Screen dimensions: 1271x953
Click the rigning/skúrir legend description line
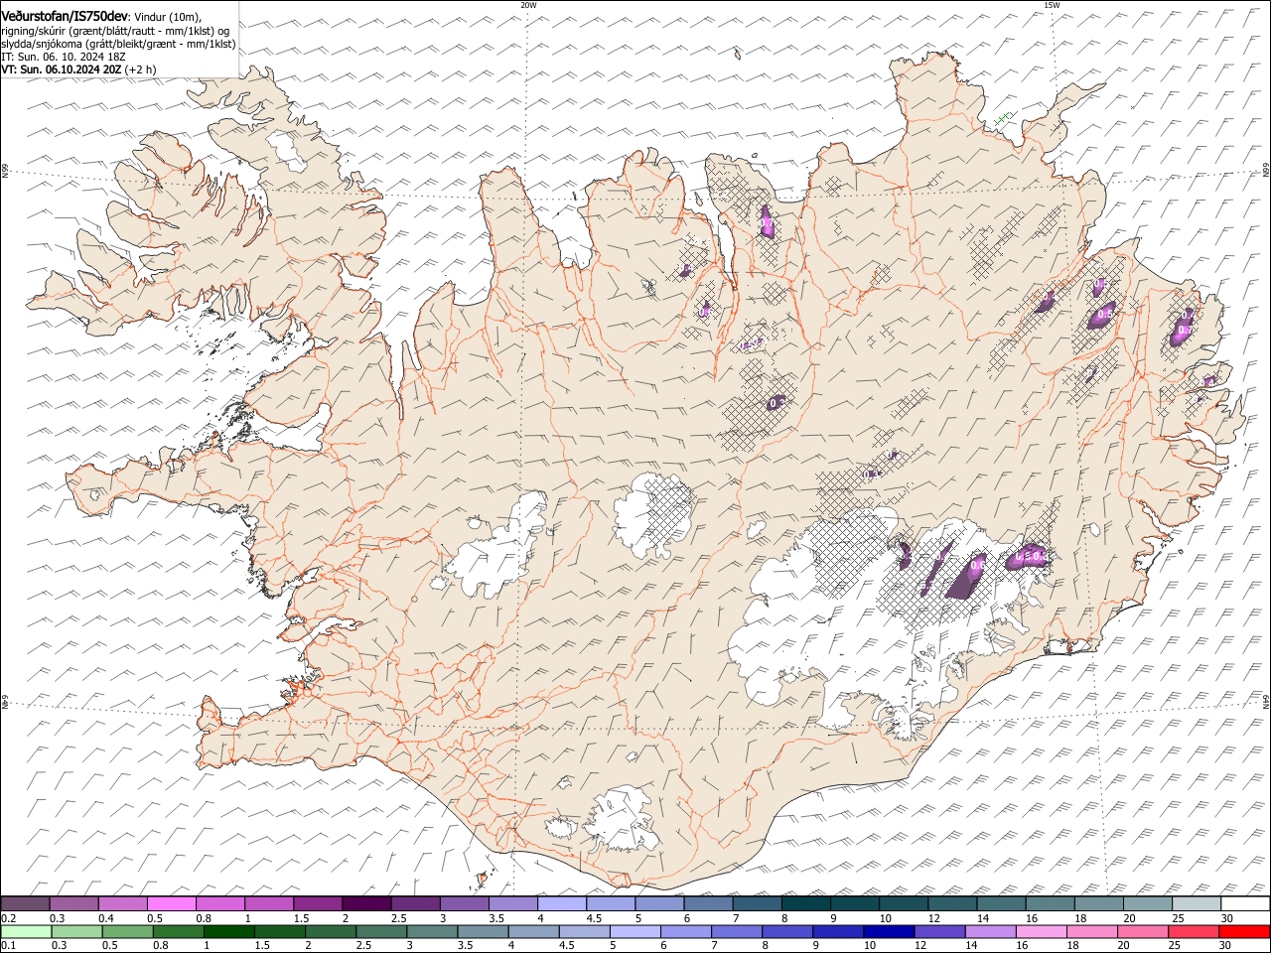[x=115, y=31]
